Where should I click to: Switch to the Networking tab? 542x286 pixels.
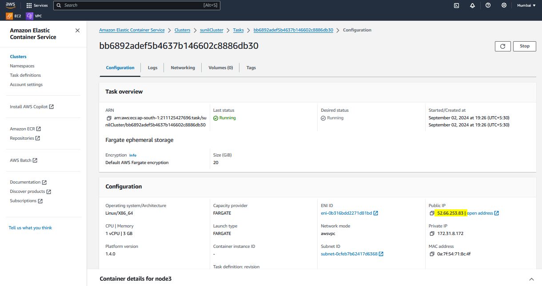[183, 68]
